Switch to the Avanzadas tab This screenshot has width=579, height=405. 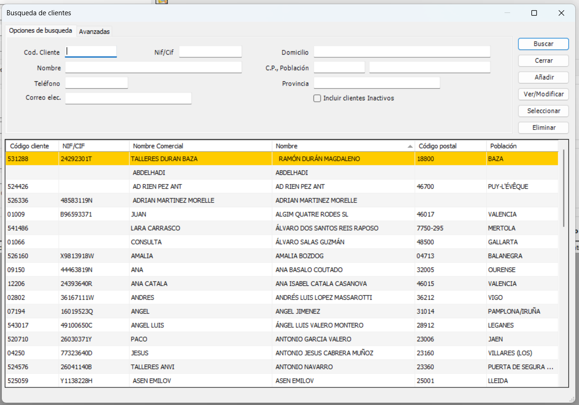click(x=94, y=31)
